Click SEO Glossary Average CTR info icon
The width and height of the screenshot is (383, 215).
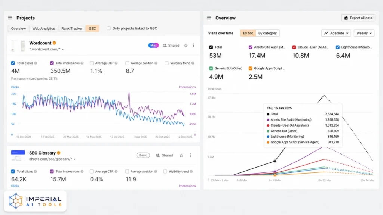click(x=116, y=172)
